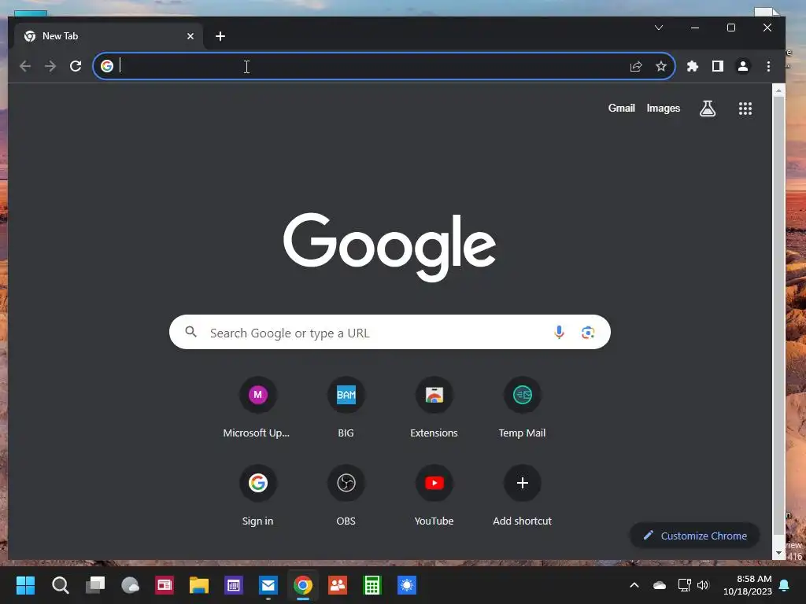Screen dimensions: 806x604
Task: Open the purple calendar app on taskbar
Action: coord(233,585)
